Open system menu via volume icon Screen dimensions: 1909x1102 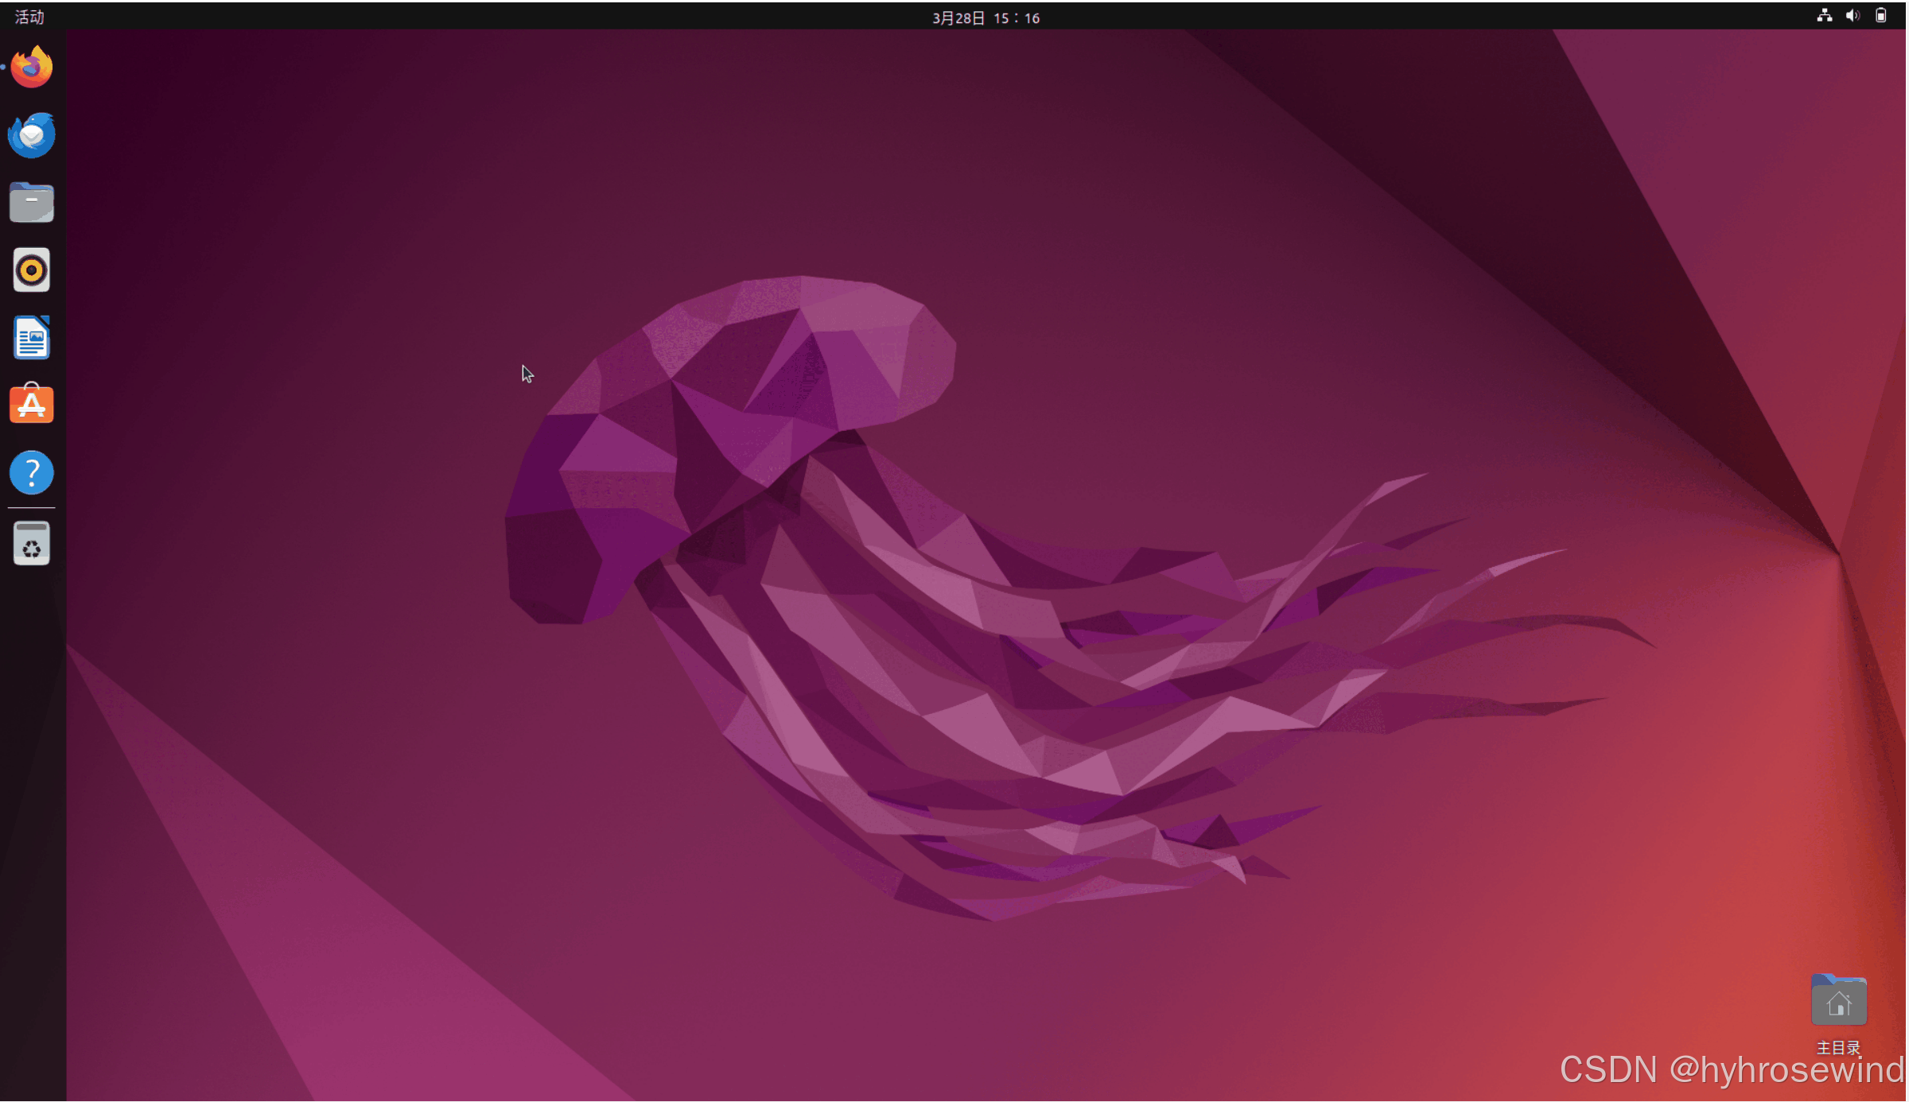pos(1853,16)
